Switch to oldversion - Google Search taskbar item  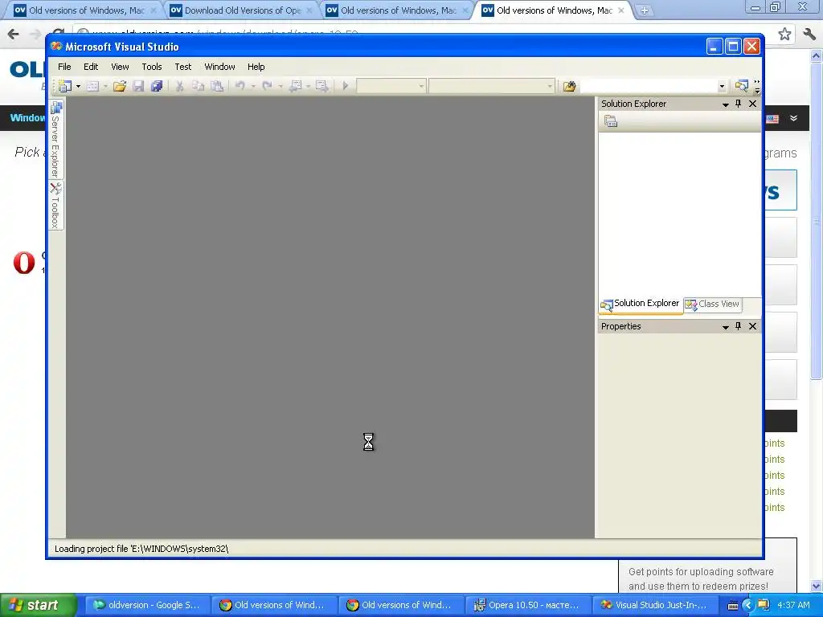tap(146, 605)
